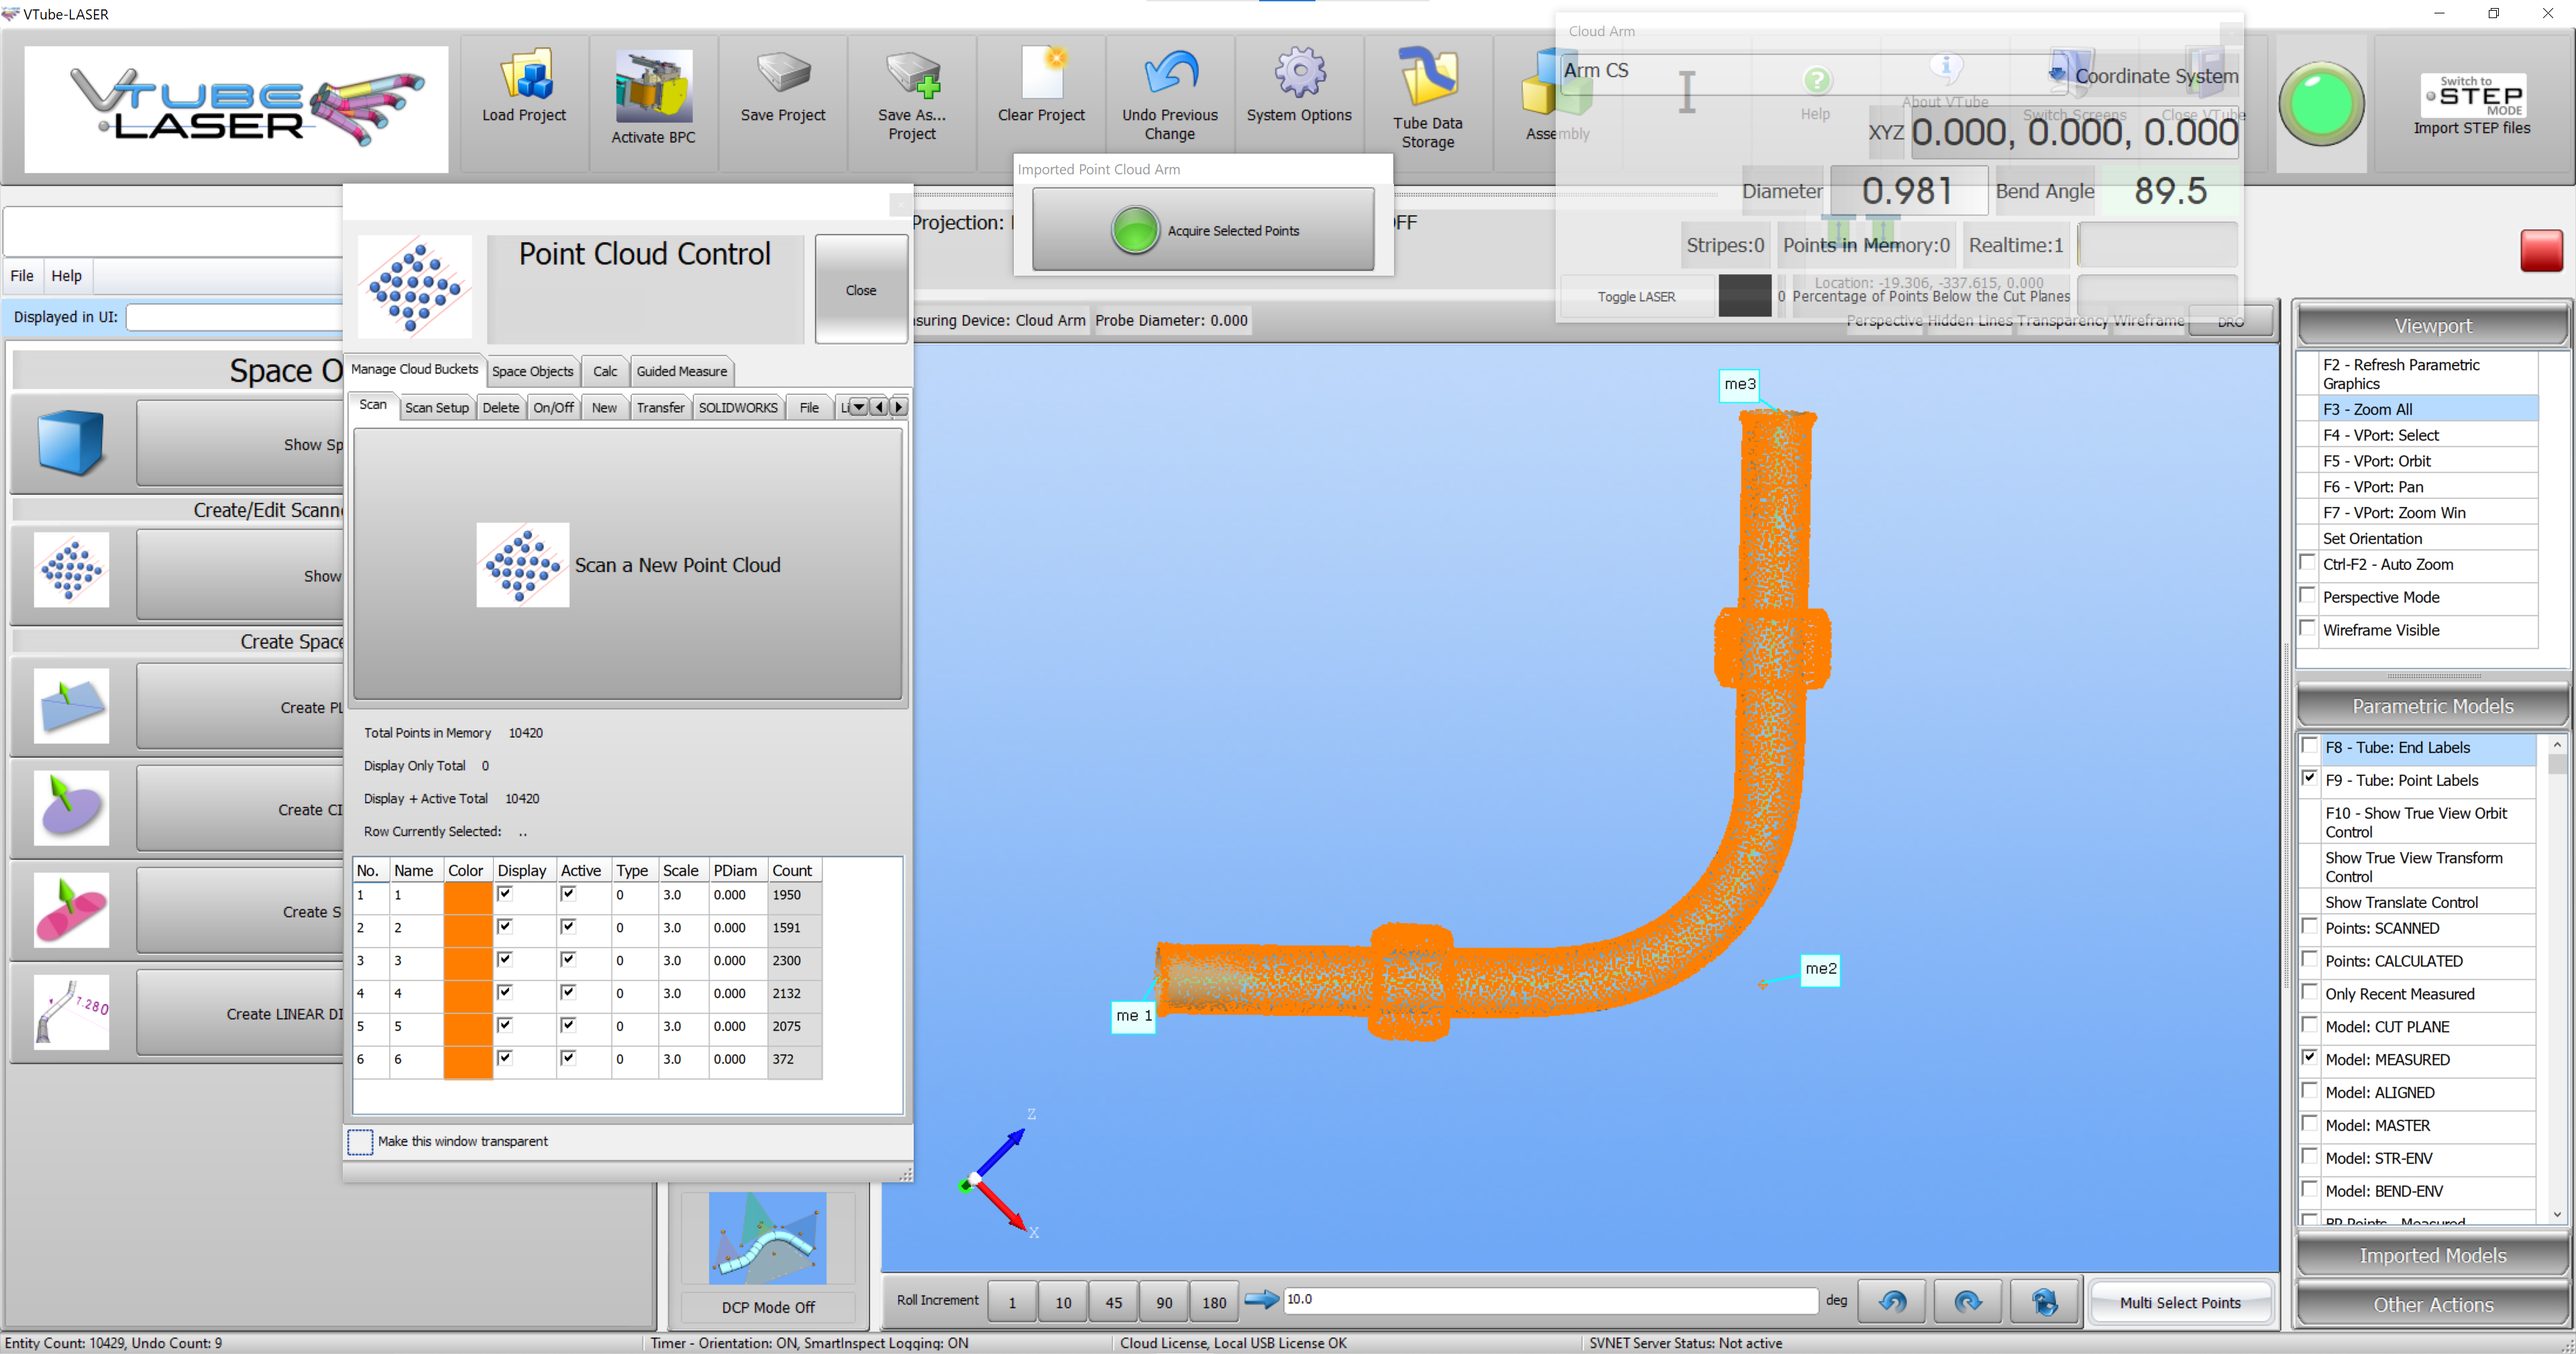Screen dimensions: 2576x1354
Task: Open the Scan Setup sub-tab
Action: [436, 408]
